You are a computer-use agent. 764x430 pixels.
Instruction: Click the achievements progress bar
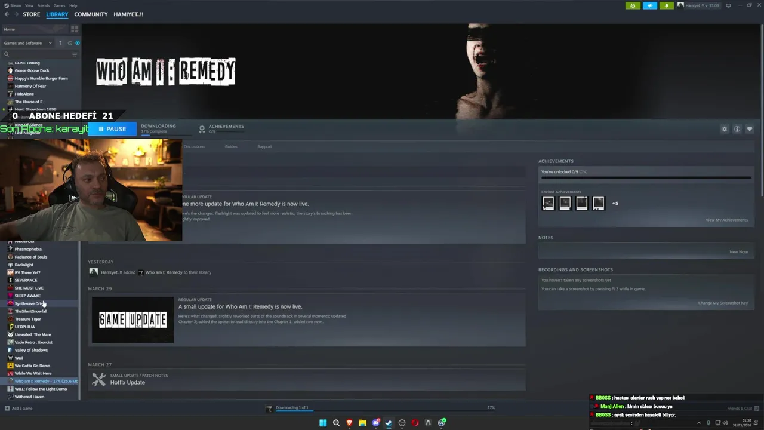click(x=646, y=177)
